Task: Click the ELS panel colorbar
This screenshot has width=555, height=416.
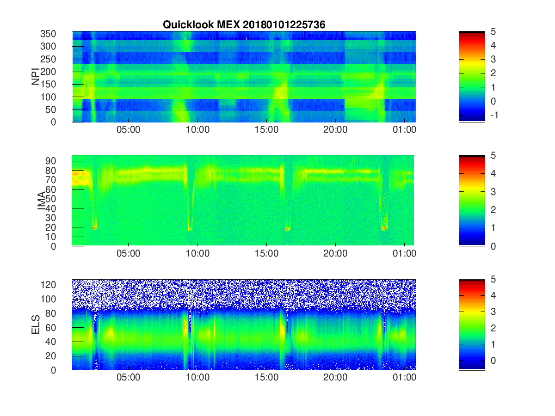Action: pyautogui.click(x=472, y=324)
